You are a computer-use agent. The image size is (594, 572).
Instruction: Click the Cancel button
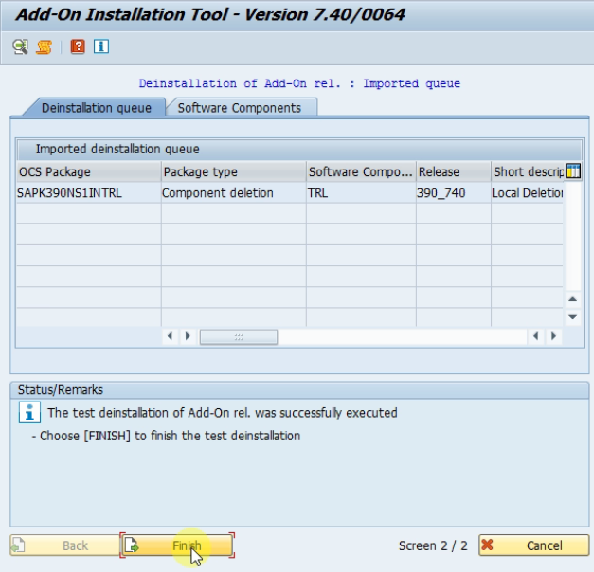coord(532,545)
